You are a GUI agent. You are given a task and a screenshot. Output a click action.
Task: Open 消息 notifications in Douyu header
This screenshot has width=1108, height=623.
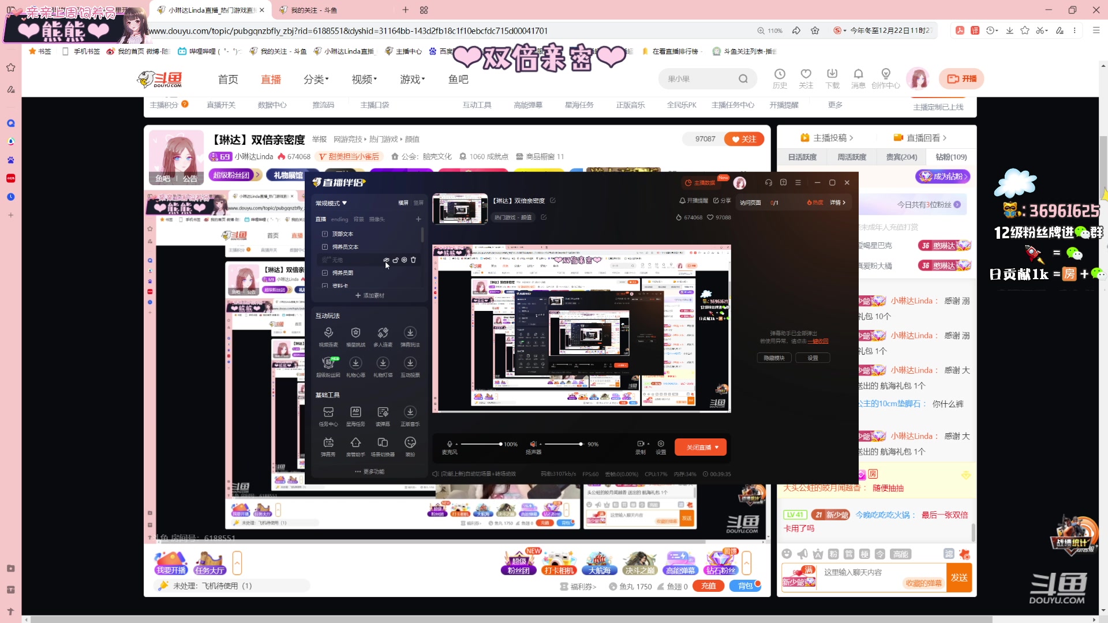point(858,78)
